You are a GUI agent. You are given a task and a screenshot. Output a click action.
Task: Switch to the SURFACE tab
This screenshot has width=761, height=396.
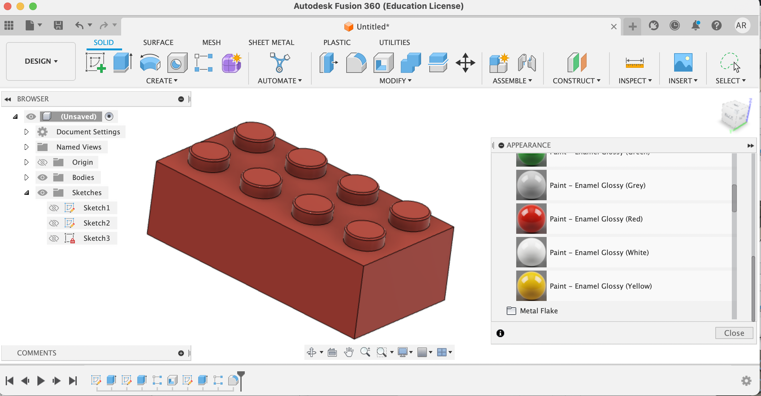[158, 42]
